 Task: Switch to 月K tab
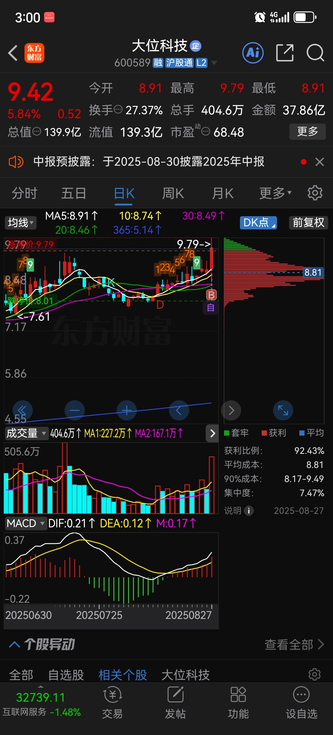223,193
